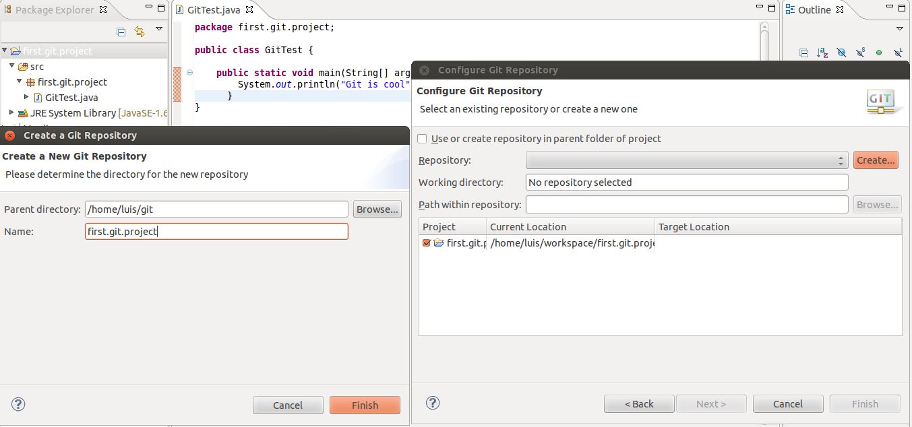Maximize the Package Explorer view
The width and height of the screenshot is (912, 427).
160,9
